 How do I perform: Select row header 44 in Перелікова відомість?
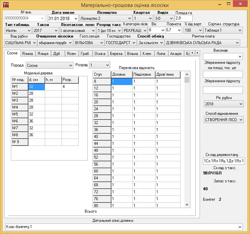[x=102, y=143]
